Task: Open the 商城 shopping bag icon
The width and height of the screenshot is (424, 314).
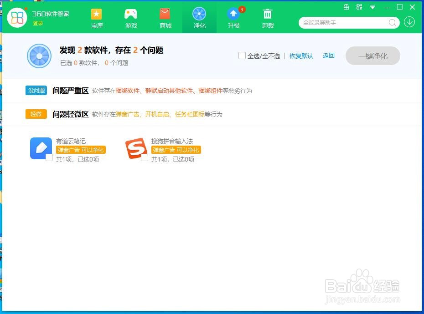Action: [165, 14]
